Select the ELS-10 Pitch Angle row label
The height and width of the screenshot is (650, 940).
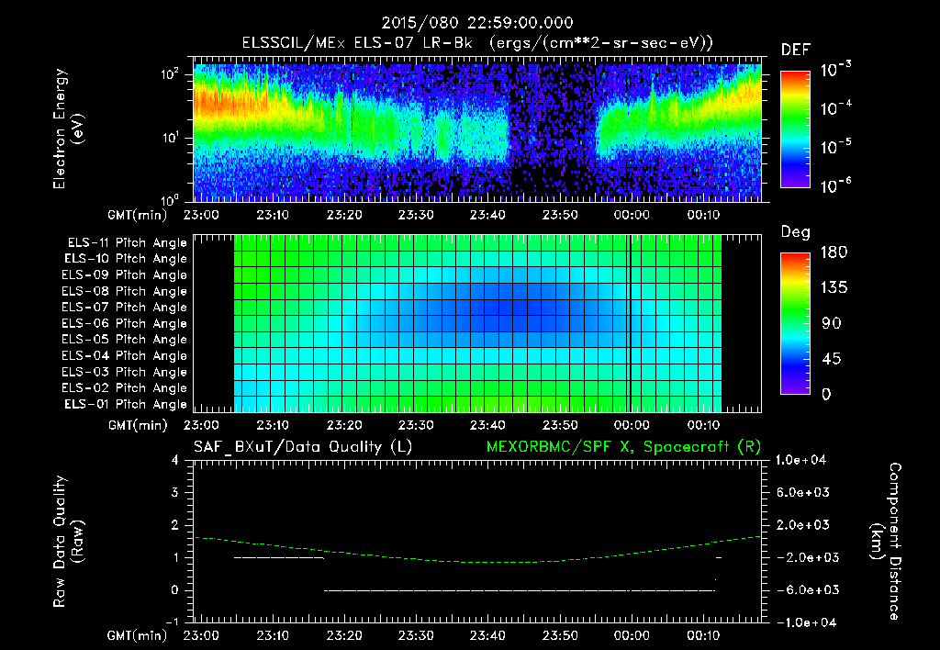tap(126, 259)
